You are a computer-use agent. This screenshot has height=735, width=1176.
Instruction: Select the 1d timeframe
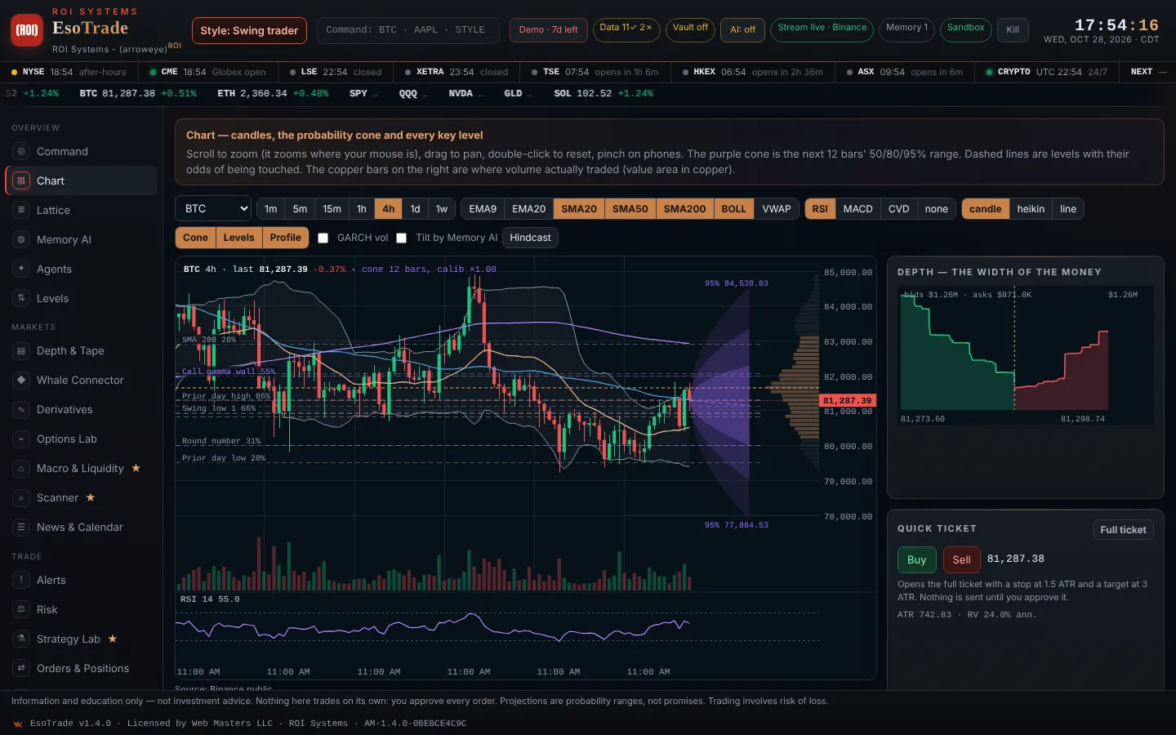click(x=415, y=209)
